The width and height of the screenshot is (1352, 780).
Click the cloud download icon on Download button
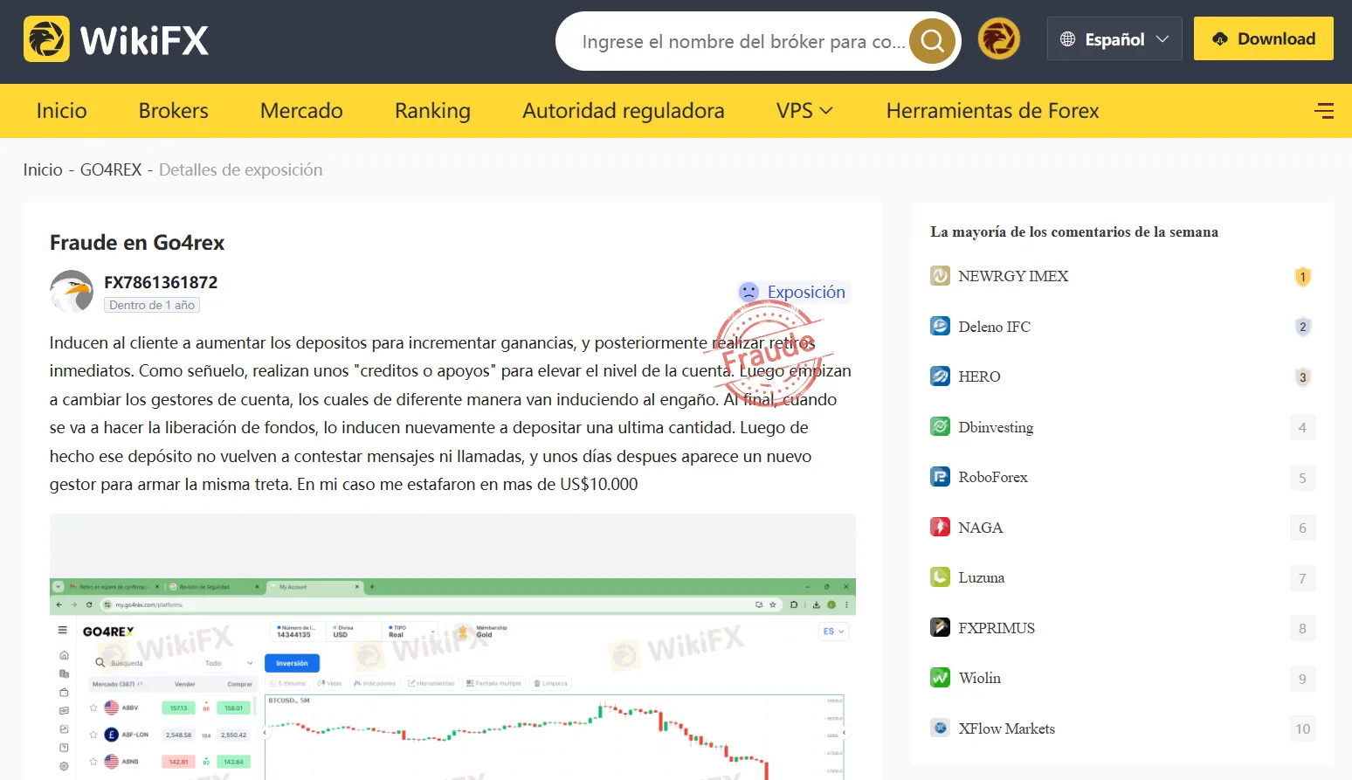(x=1220, y=39)
